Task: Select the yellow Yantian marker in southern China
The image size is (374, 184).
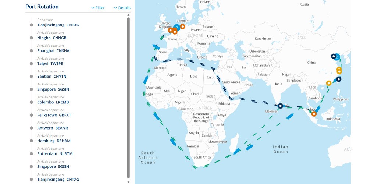Action: click(x=329, y=83)
